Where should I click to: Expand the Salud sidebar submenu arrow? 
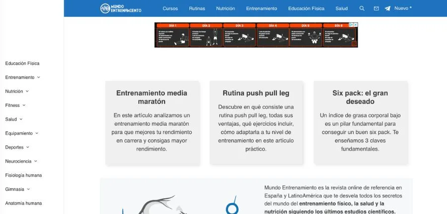[21, 119]
